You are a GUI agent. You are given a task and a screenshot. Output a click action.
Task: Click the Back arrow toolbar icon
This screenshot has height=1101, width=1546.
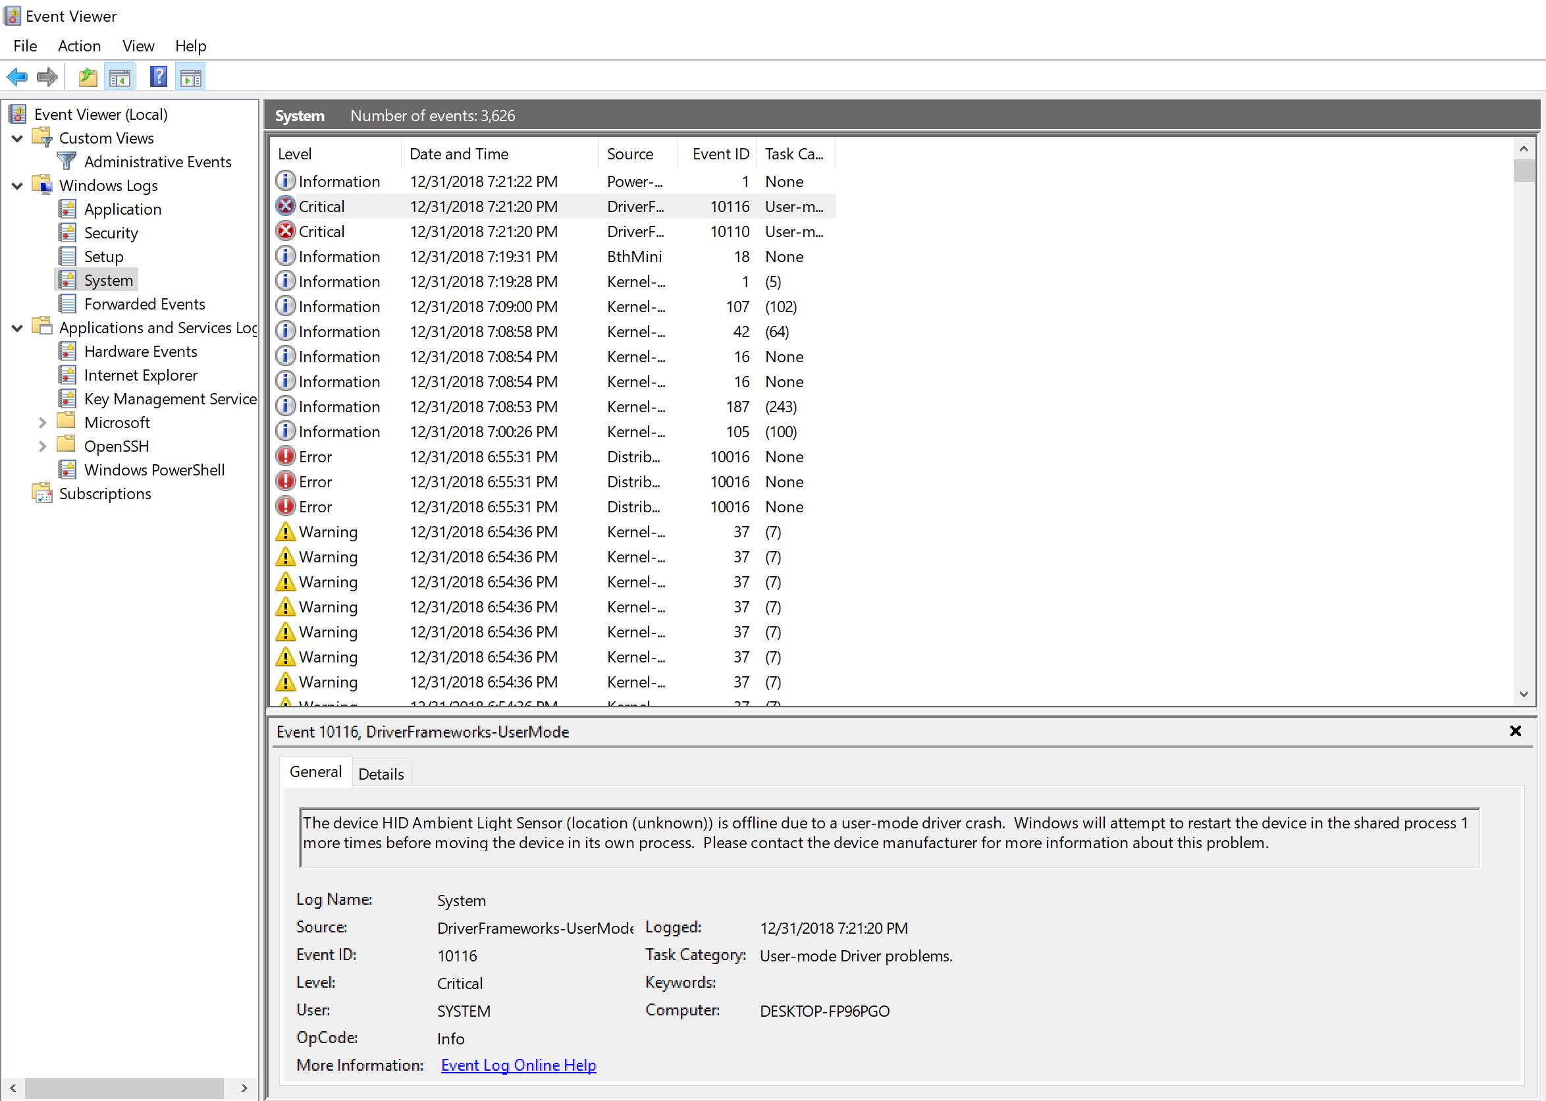pos(17,77)
